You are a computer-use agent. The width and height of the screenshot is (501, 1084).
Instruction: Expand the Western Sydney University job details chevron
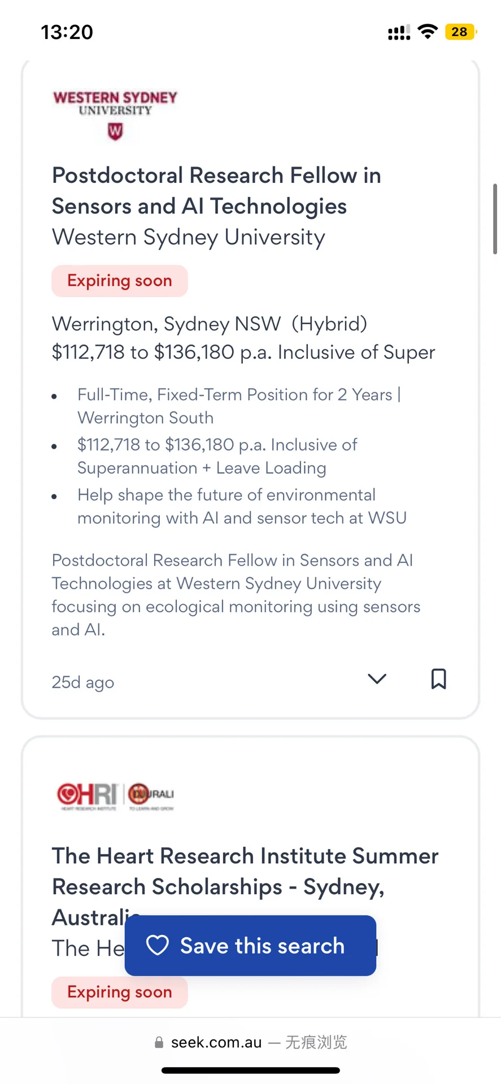(x=377, y=679)
